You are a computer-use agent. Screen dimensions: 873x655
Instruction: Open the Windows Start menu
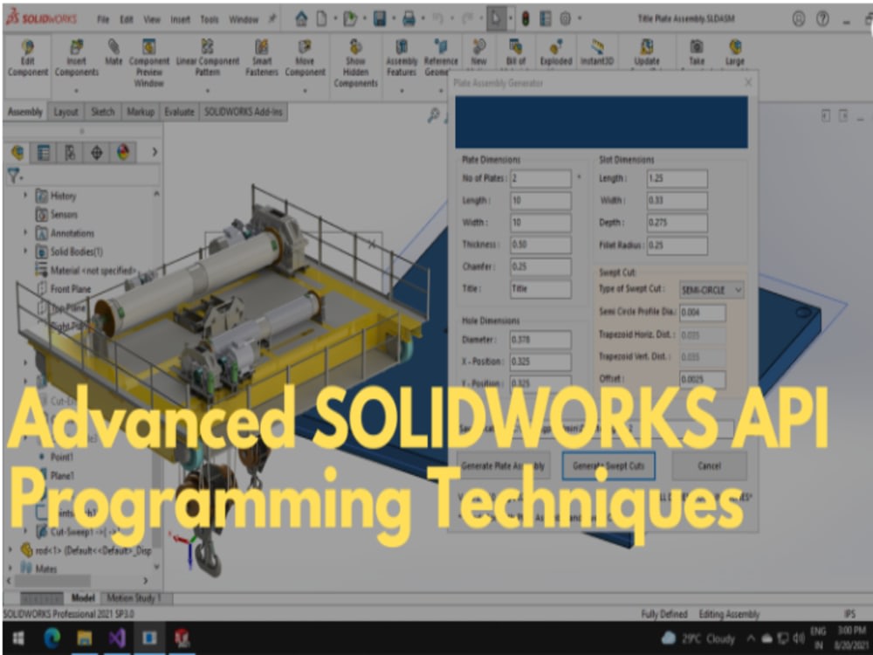[17, 638]
